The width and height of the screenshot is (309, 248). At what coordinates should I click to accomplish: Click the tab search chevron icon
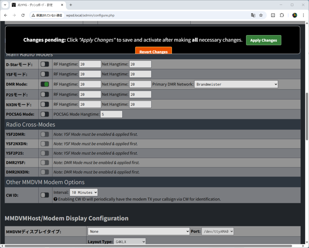point(5,5)
